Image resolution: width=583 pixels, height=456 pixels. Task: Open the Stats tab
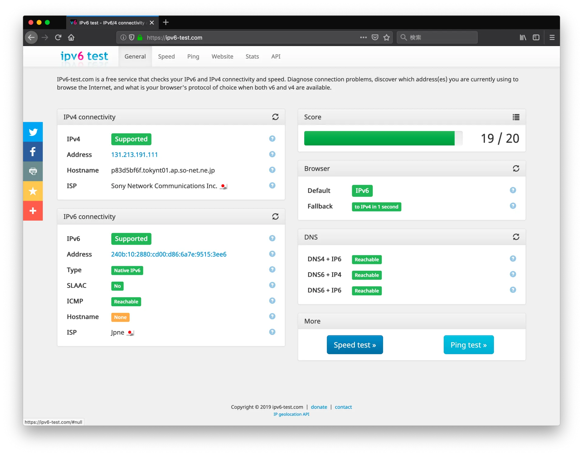[x=252, y=57]
